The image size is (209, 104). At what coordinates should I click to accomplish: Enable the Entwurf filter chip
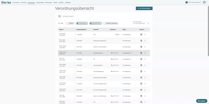[70, 23]
